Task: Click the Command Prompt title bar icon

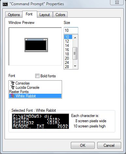Action: pos(5,4)
